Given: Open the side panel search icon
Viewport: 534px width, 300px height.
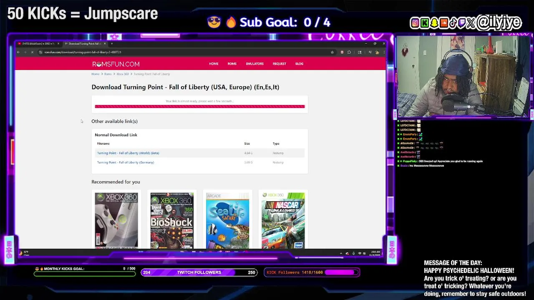Looking at the screenshot, I should [360, 52].
